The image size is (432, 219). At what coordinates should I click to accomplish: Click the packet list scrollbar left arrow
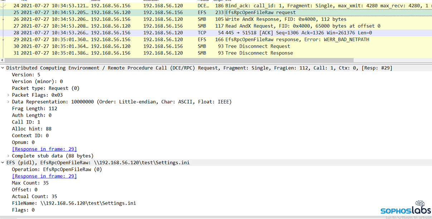[2, 60]
